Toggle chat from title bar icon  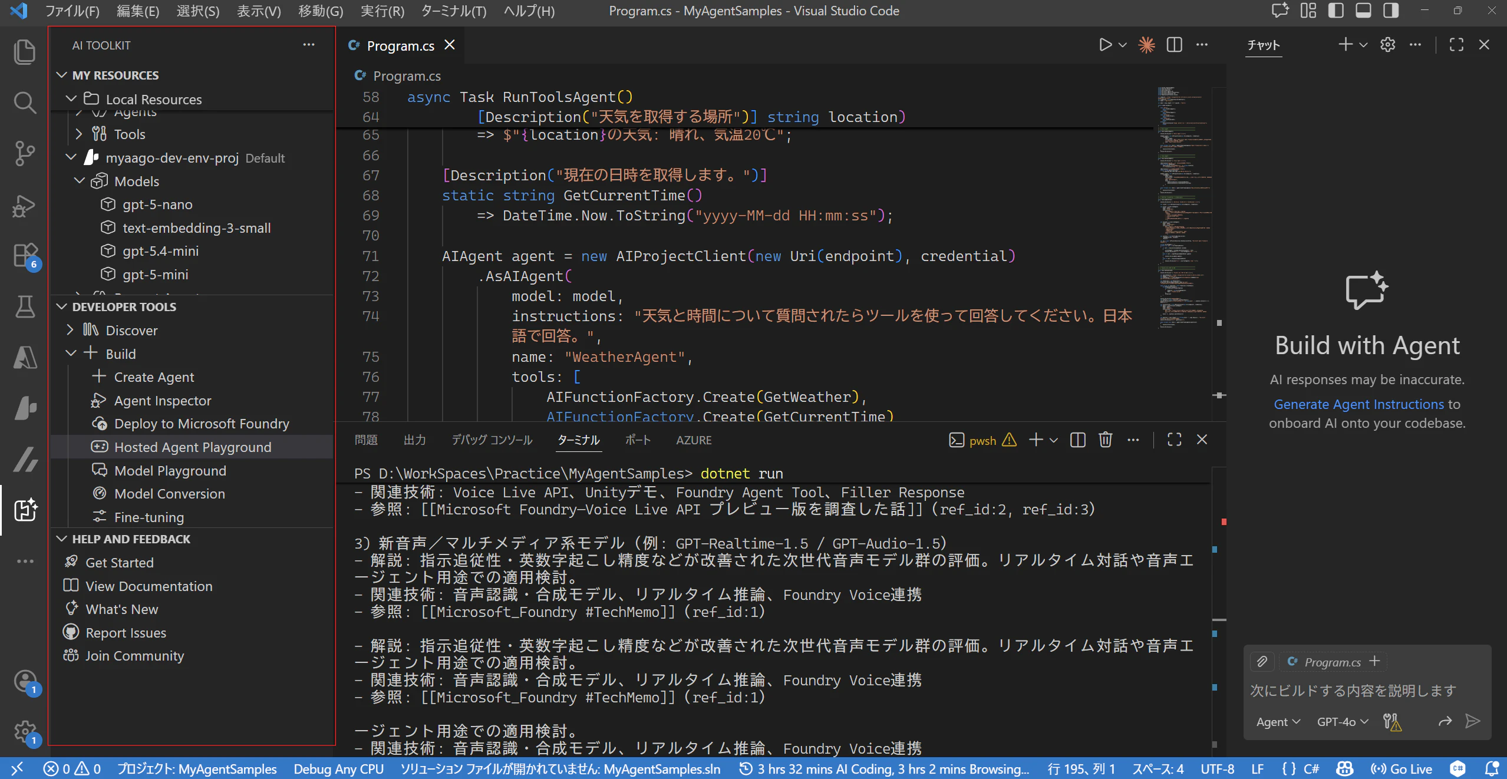point(1280,11)
